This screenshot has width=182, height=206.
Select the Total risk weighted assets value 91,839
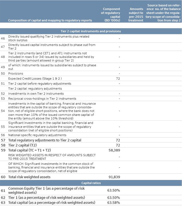tap(114, 177)
